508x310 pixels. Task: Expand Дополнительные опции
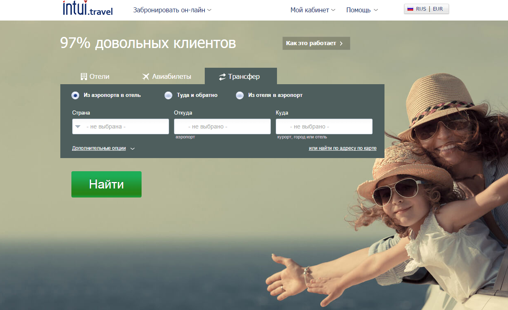tap(103, 148)
